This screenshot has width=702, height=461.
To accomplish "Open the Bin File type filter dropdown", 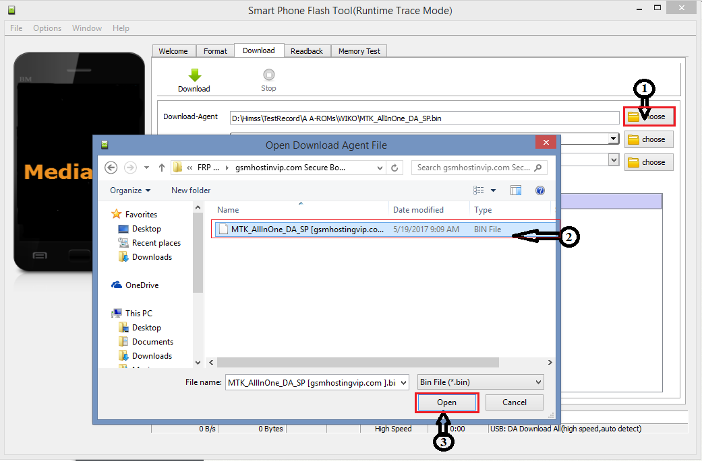I will click(480, 382).
